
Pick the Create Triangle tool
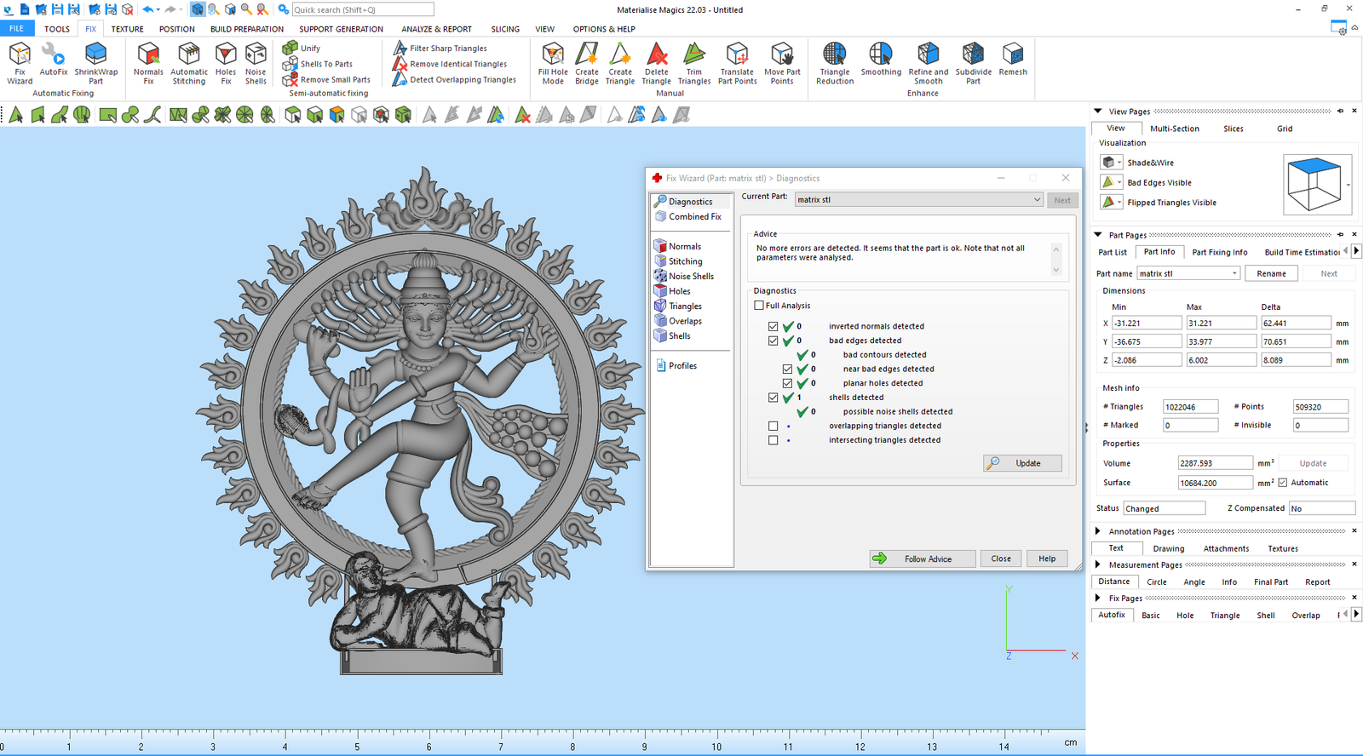coord(620,63)
